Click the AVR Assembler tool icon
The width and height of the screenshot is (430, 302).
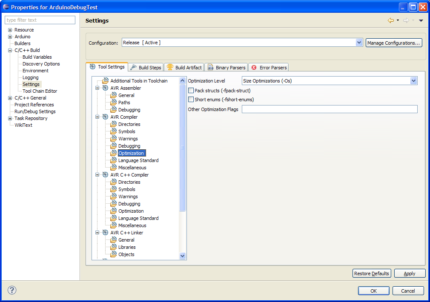[x=105, y=88]
